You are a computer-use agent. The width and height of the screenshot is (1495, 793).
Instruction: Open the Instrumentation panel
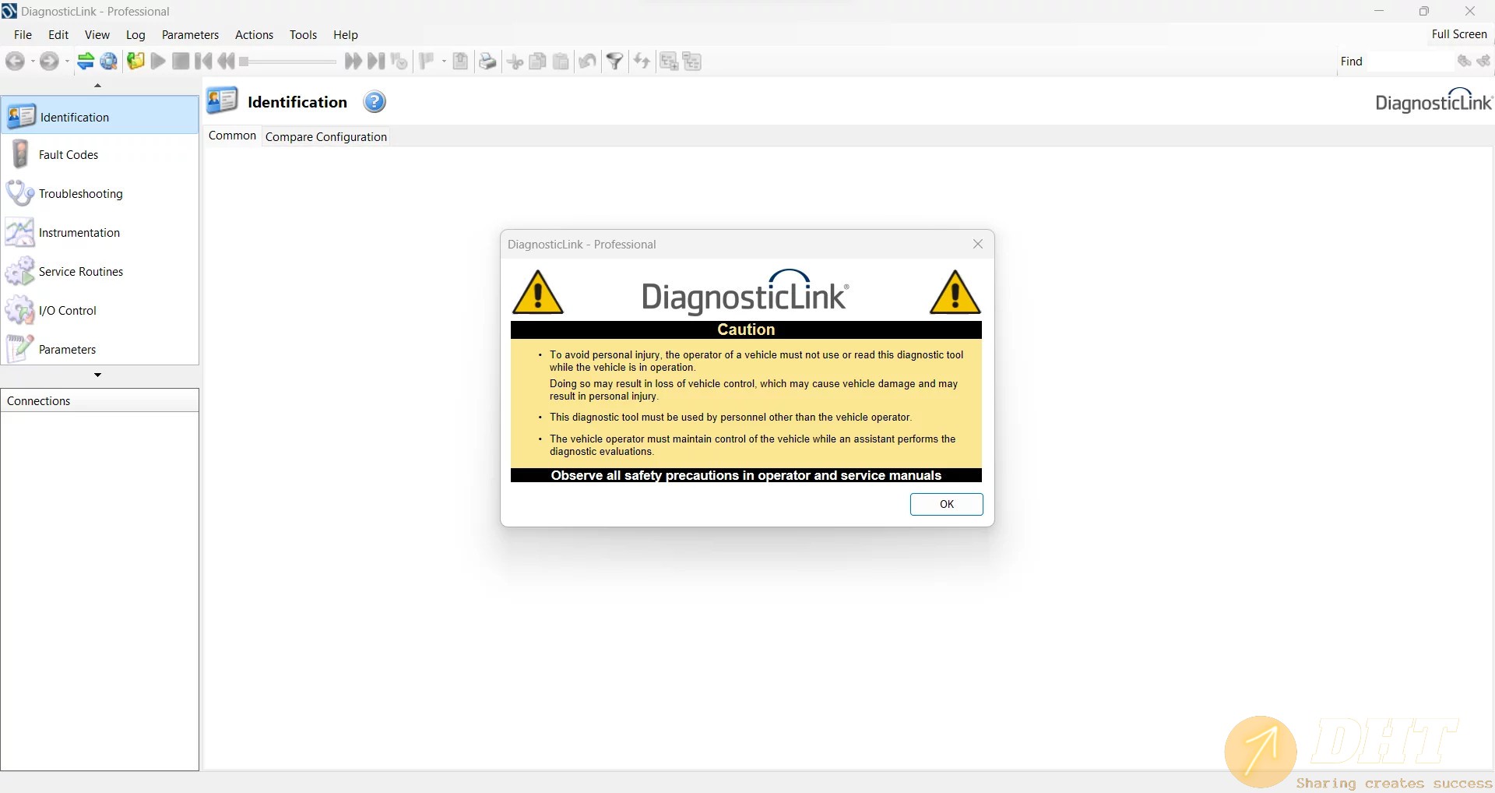click(79, 233)
